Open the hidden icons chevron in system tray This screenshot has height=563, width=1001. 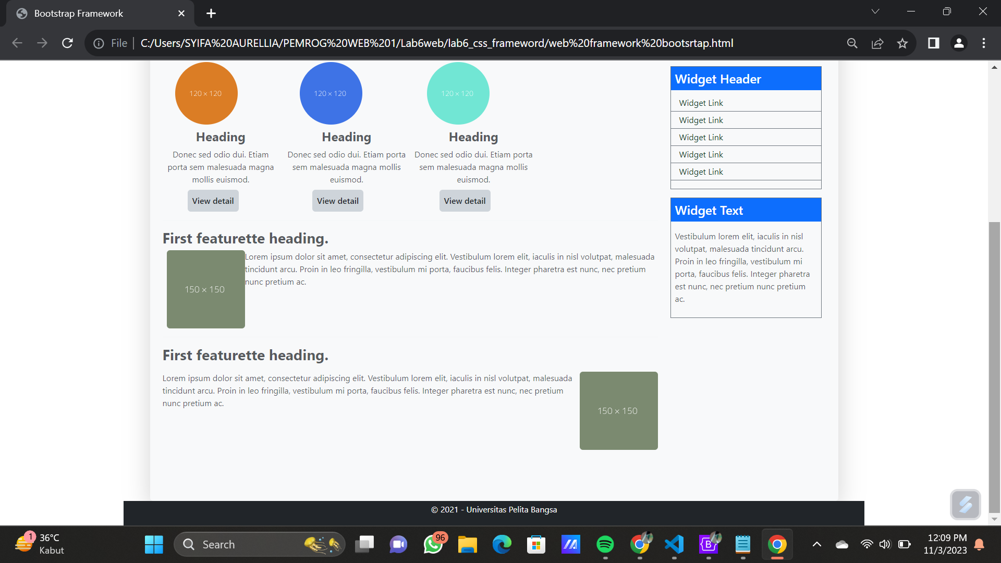point(816,544)
